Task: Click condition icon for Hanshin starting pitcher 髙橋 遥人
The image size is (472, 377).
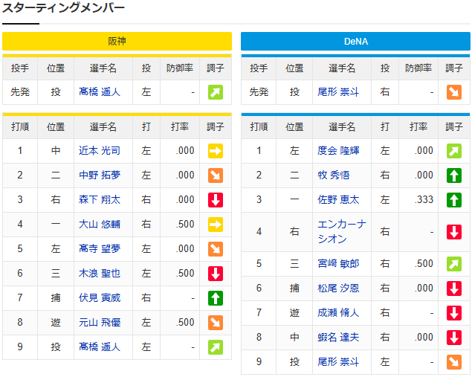Action: coord(216,92)
